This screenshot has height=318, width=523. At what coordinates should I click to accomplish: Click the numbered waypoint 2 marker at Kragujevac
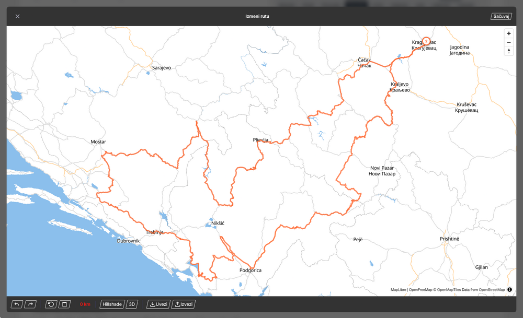[x=426, y=41]
